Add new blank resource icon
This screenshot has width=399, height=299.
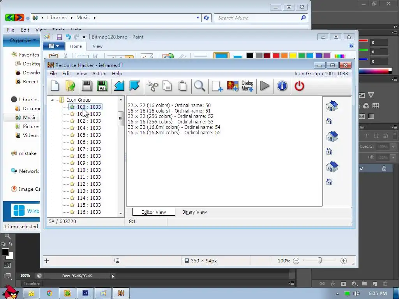click(217, 86)
